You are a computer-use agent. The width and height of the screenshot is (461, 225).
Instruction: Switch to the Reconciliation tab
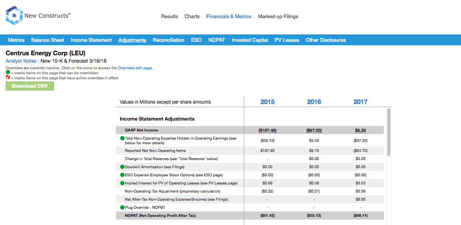169,40
